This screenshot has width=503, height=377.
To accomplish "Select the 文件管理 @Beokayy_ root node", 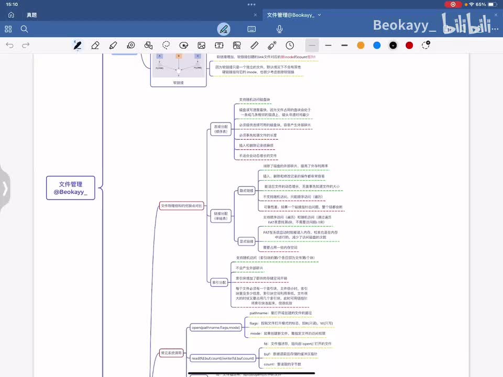I will click(71, 188).
